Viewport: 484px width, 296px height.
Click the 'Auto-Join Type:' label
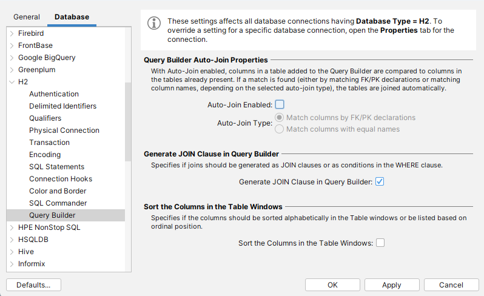245,123
